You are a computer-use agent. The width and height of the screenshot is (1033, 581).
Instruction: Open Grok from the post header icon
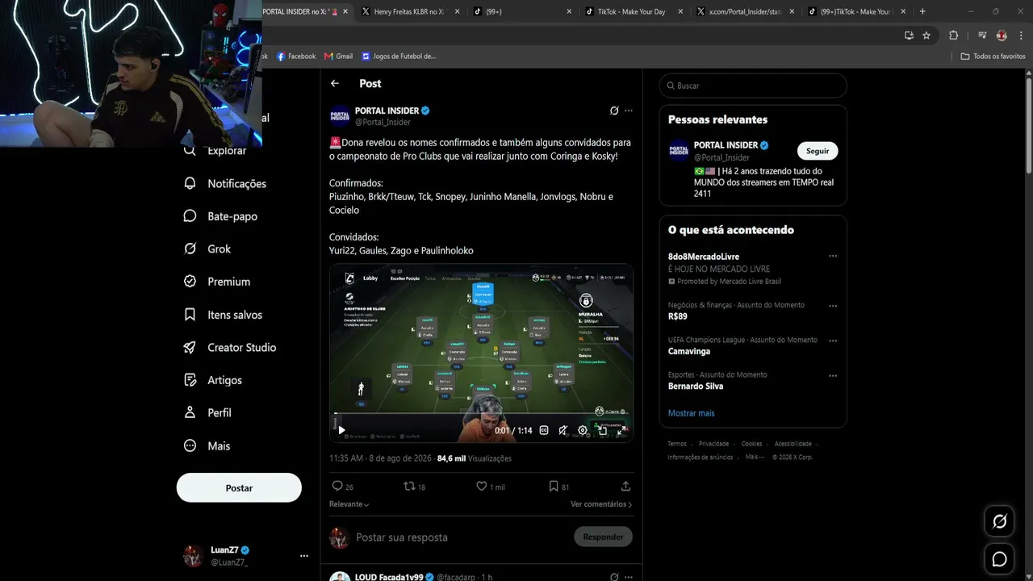pyautogui.click(x=614, y=111)
